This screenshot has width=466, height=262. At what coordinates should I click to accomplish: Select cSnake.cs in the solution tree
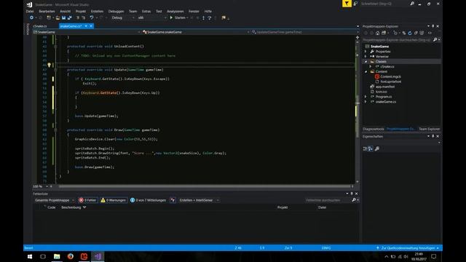(x=387, y=66)
